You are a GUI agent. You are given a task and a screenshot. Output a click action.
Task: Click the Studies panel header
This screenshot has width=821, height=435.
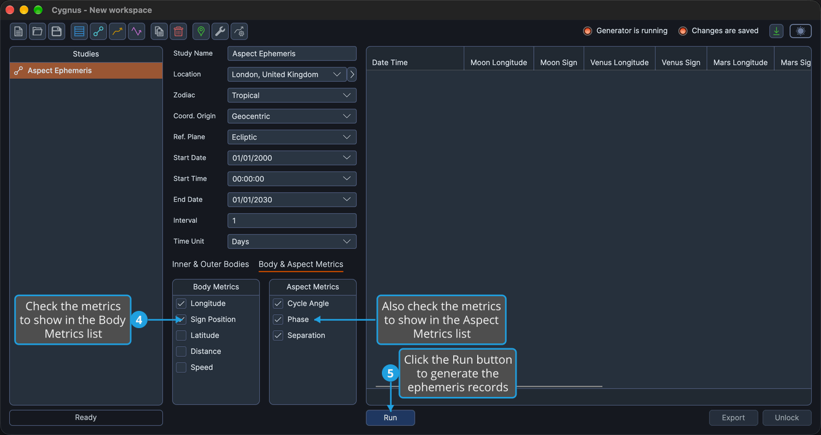86,54
